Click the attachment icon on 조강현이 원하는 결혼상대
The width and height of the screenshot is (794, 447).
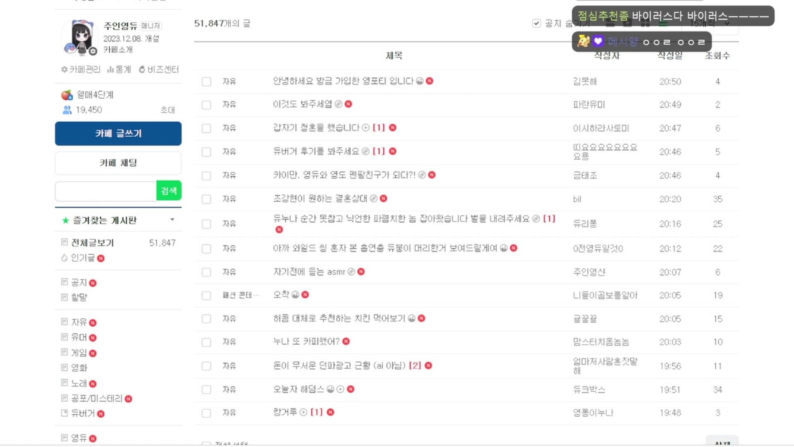tap(373, 198)
